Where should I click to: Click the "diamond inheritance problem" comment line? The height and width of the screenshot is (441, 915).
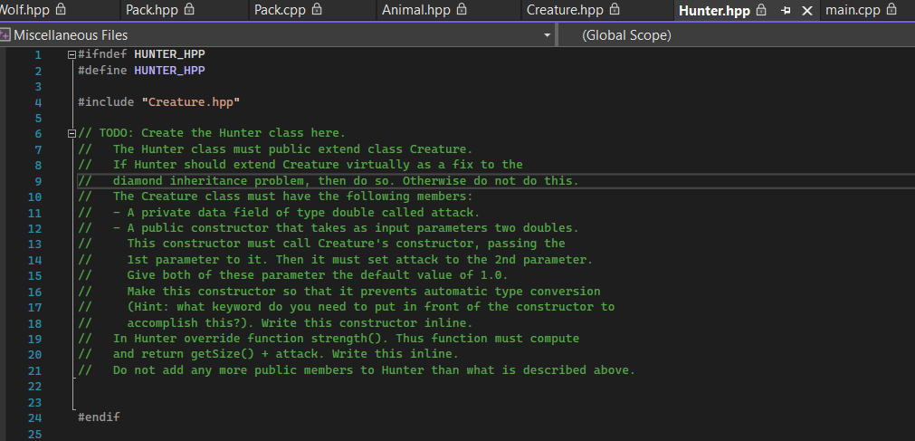coord(328,180)
